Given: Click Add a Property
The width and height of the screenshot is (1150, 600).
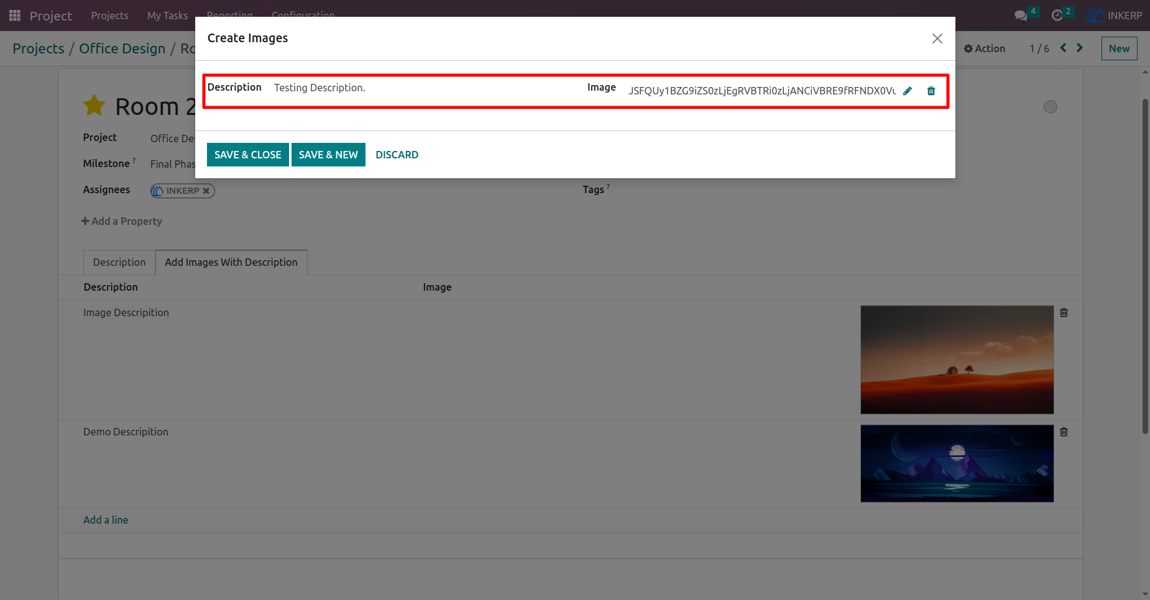Looking at the screenshot, I should pyautogui.click(x=122, y=221).
